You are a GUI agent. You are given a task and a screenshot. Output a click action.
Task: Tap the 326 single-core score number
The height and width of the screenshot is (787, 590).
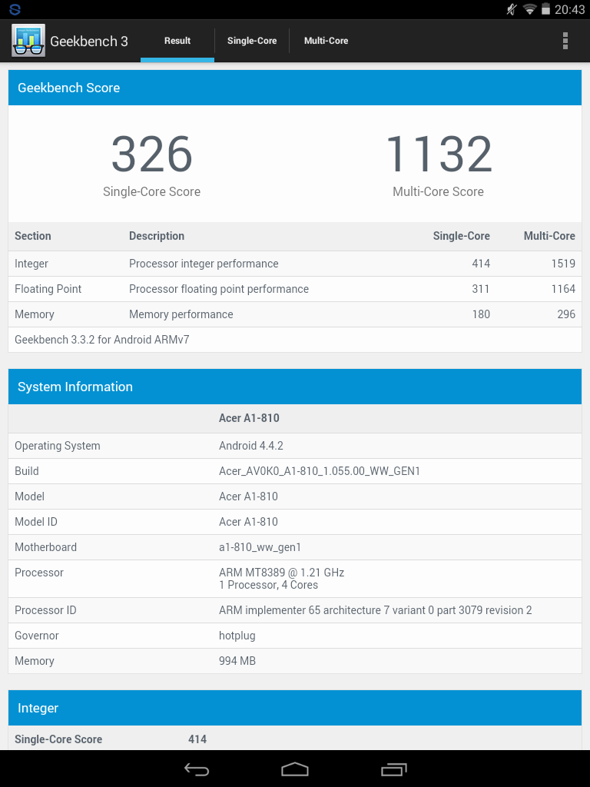coord(151,154)
